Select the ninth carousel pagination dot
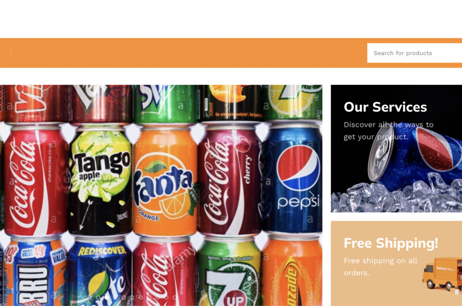Image resolution: width=462 pixels, height=306 pixels. click(x=158, y=297)
